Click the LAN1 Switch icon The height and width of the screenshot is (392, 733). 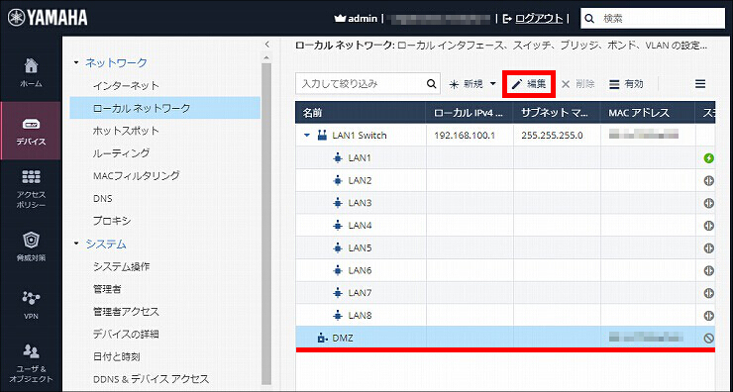[322, 136]
